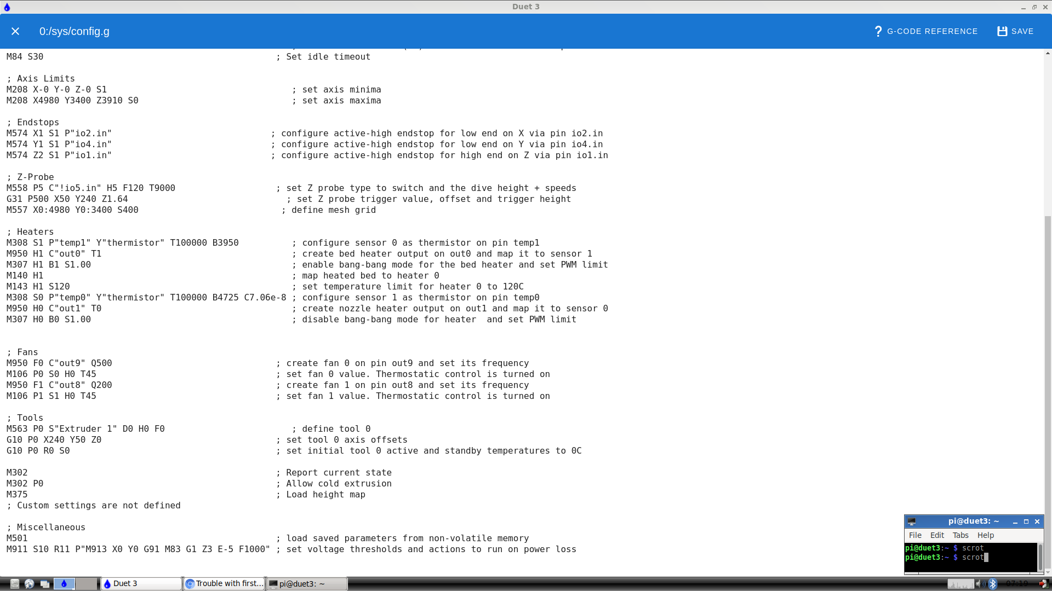Viewport: 1052px width, 591px height.
Task: Open the G-Code Reference help link
Action: click(x=926, y=31)
